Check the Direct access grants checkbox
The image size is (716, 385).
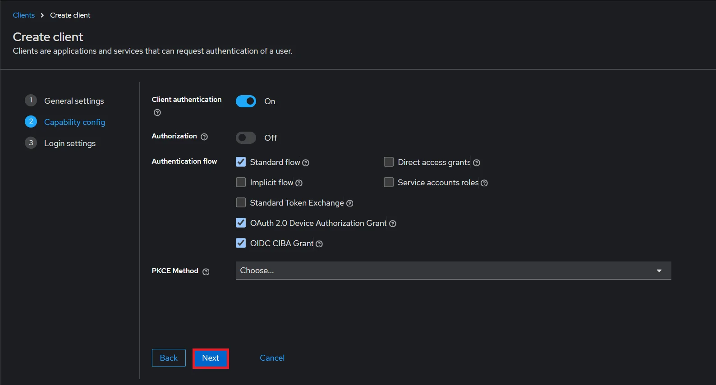point(389,162)
